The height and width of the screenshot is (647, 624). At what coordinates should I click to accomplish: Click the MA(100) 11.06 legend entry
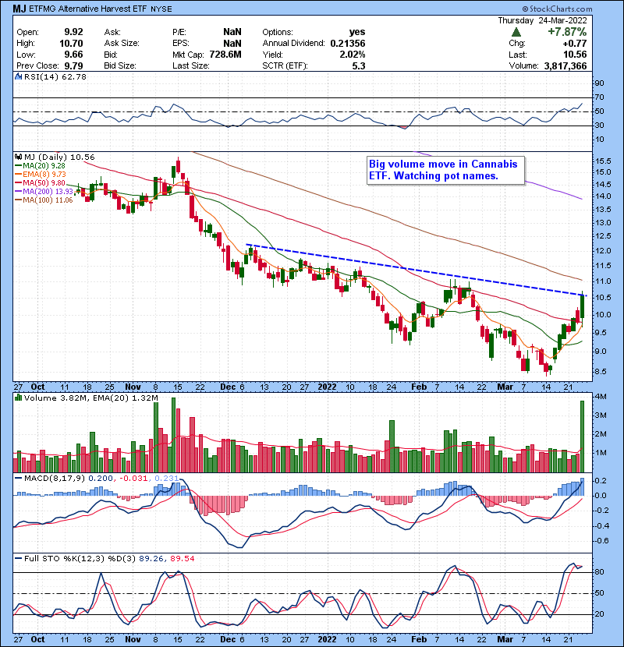tap(44, 200)
